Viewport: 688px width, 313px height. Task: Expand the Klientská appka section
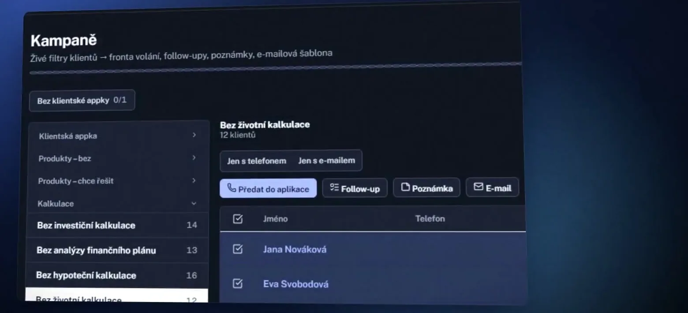point(119,135)
